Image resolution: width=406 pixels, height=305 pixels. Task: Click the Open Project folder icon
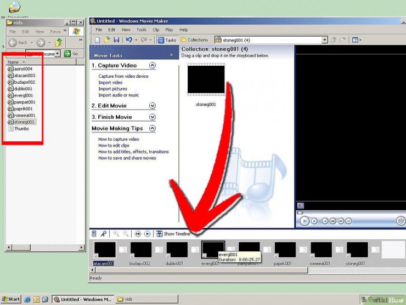click(107, 40)
